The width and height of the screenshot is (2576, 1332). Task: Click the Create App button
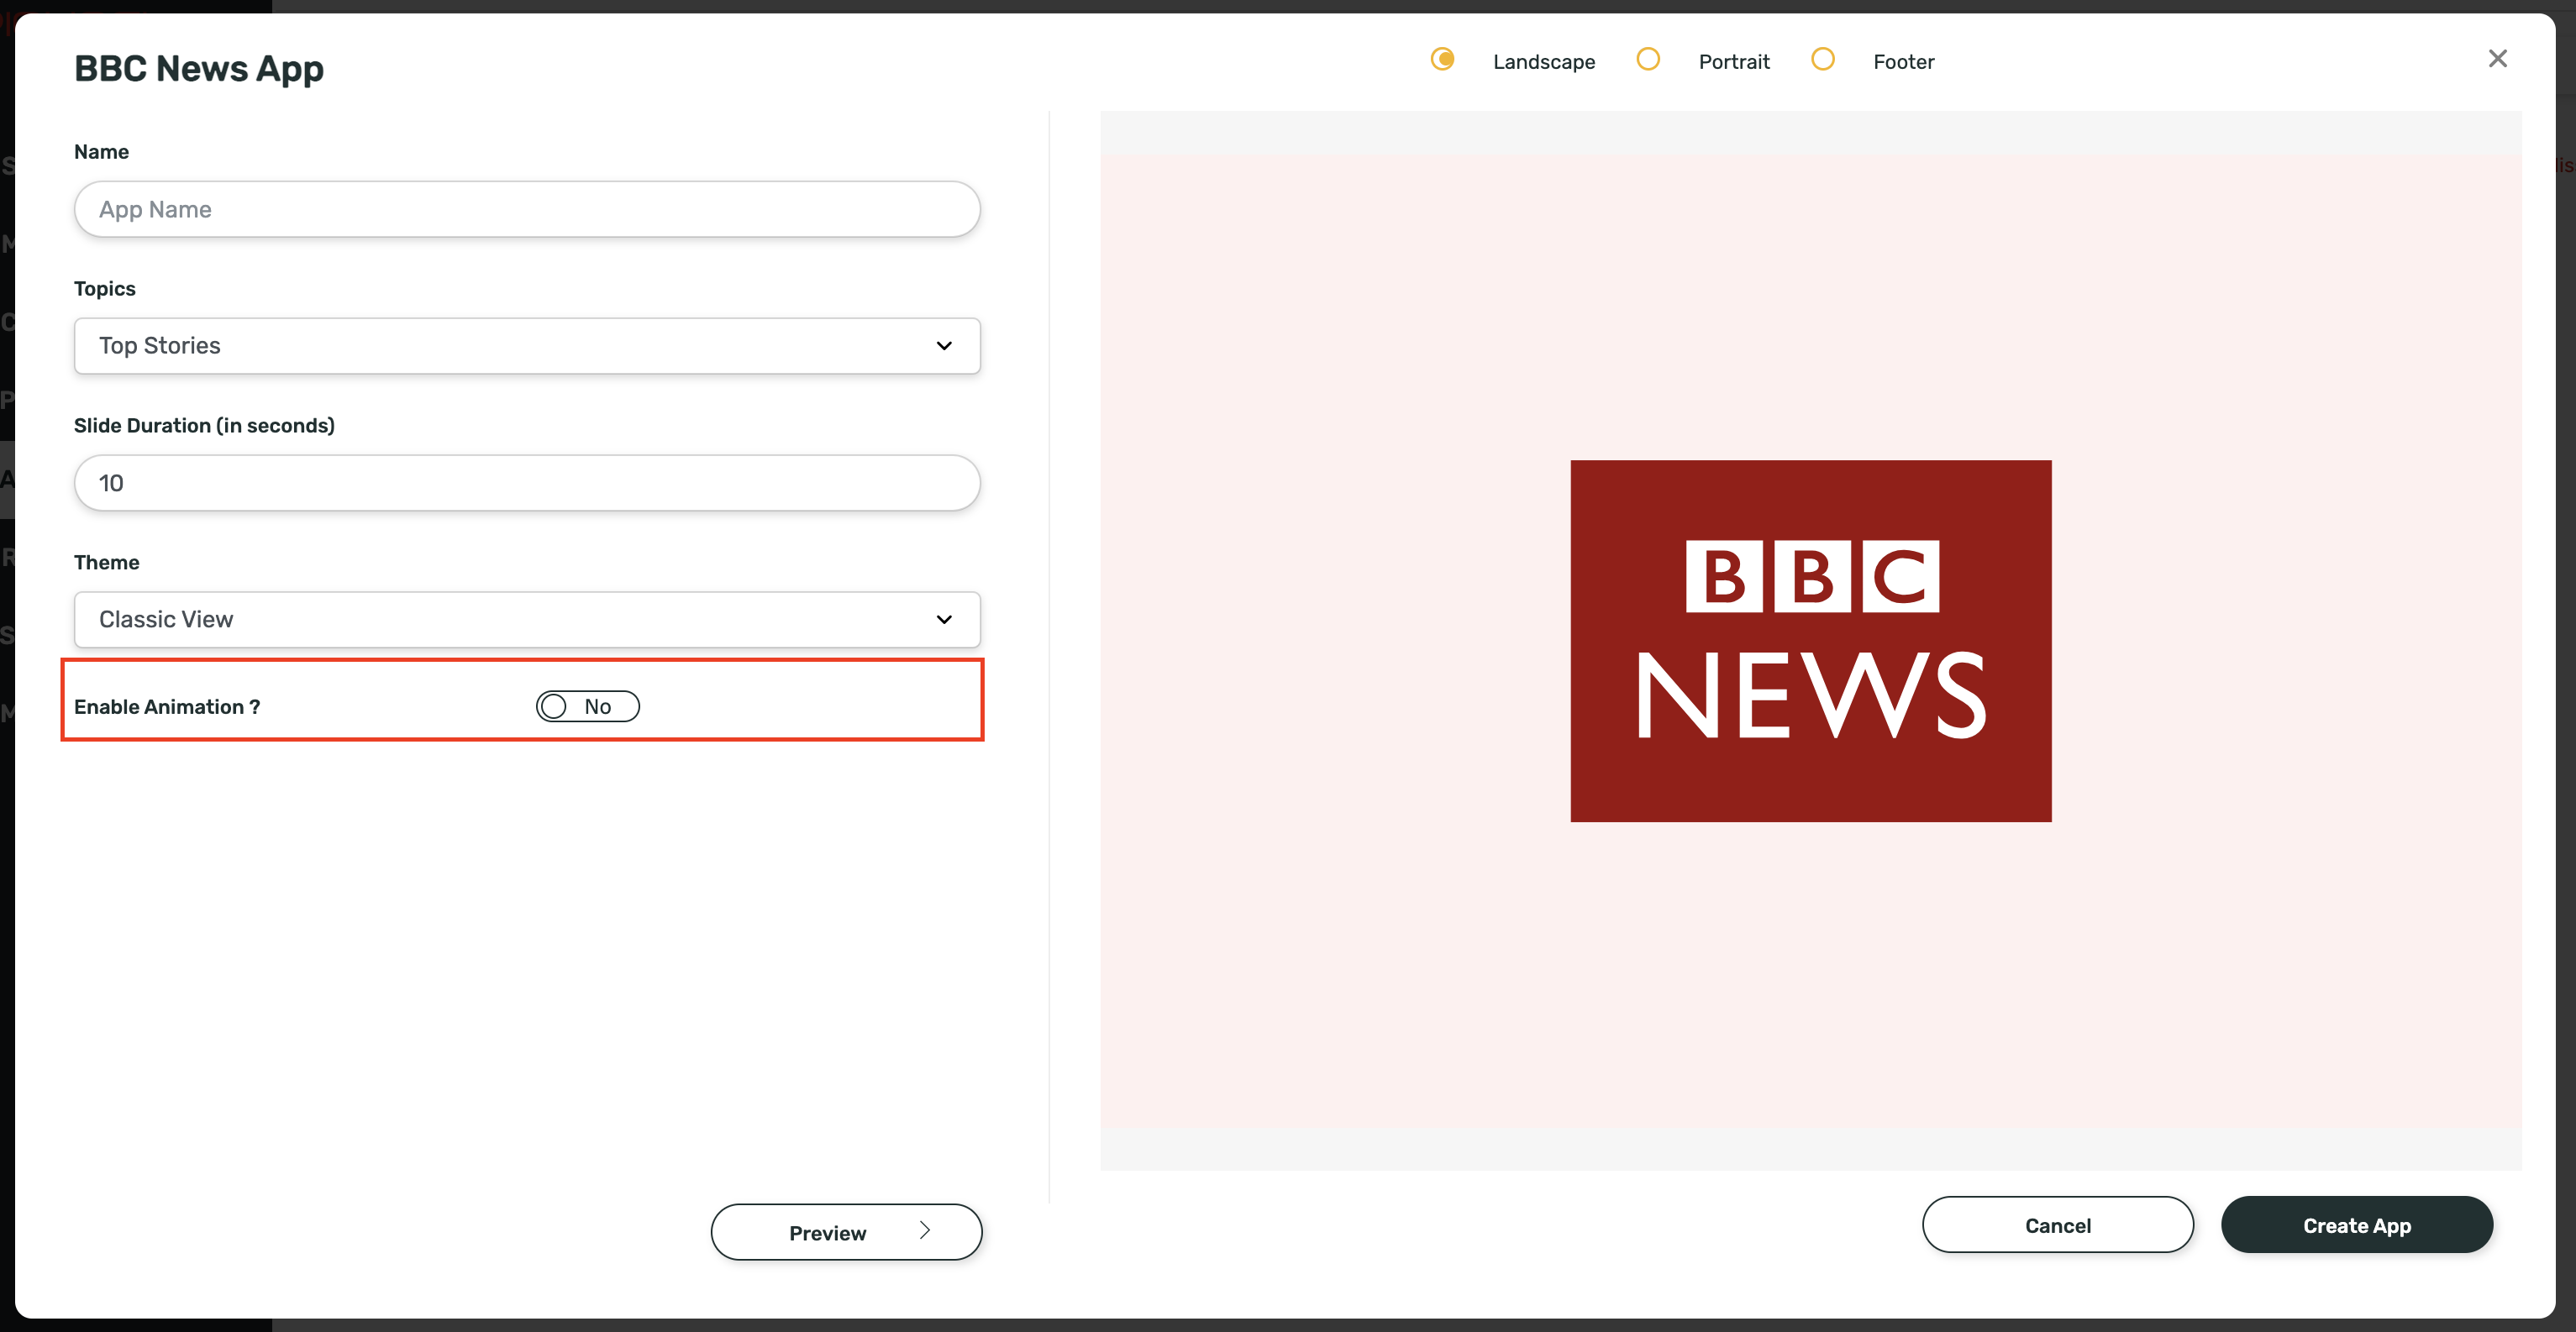click(x=2357, y=1225)
